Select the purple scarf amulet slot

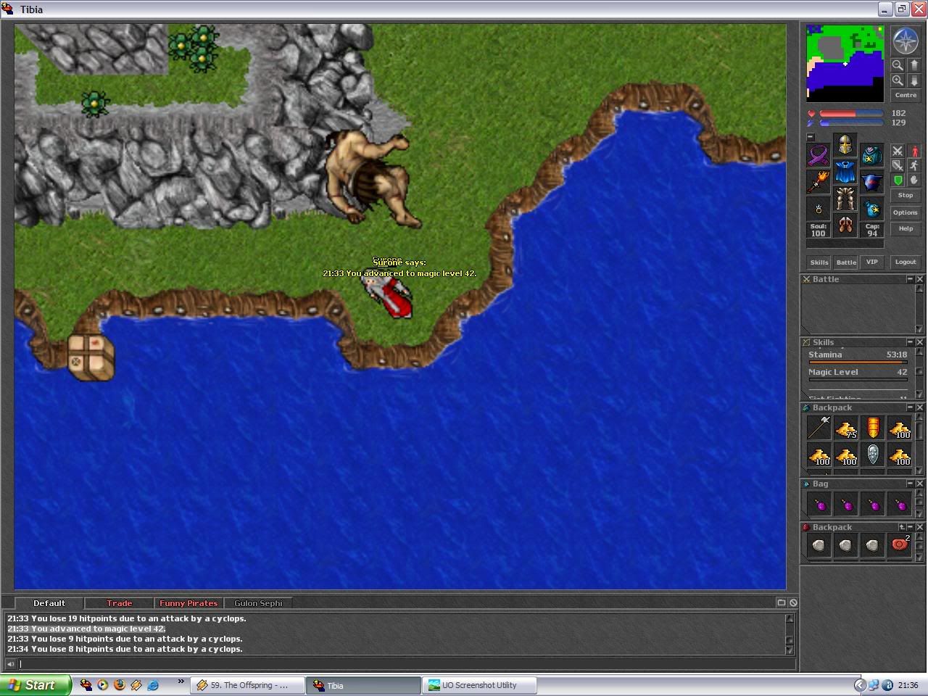coord(819,155)
